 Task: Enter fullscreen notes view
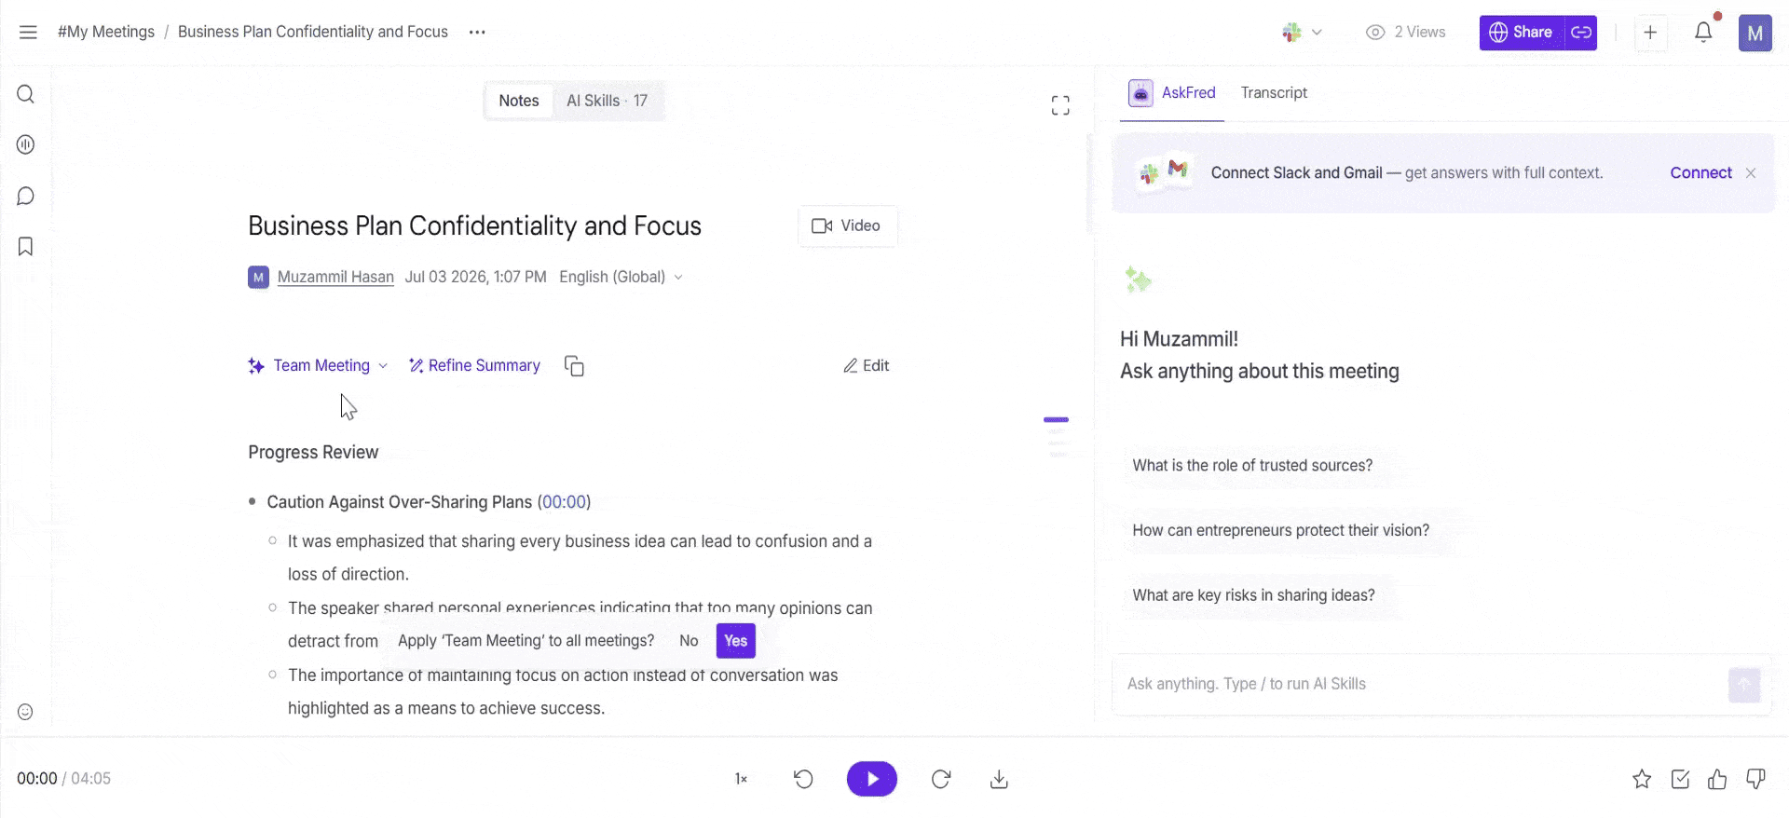click(x=1060, y=105)
